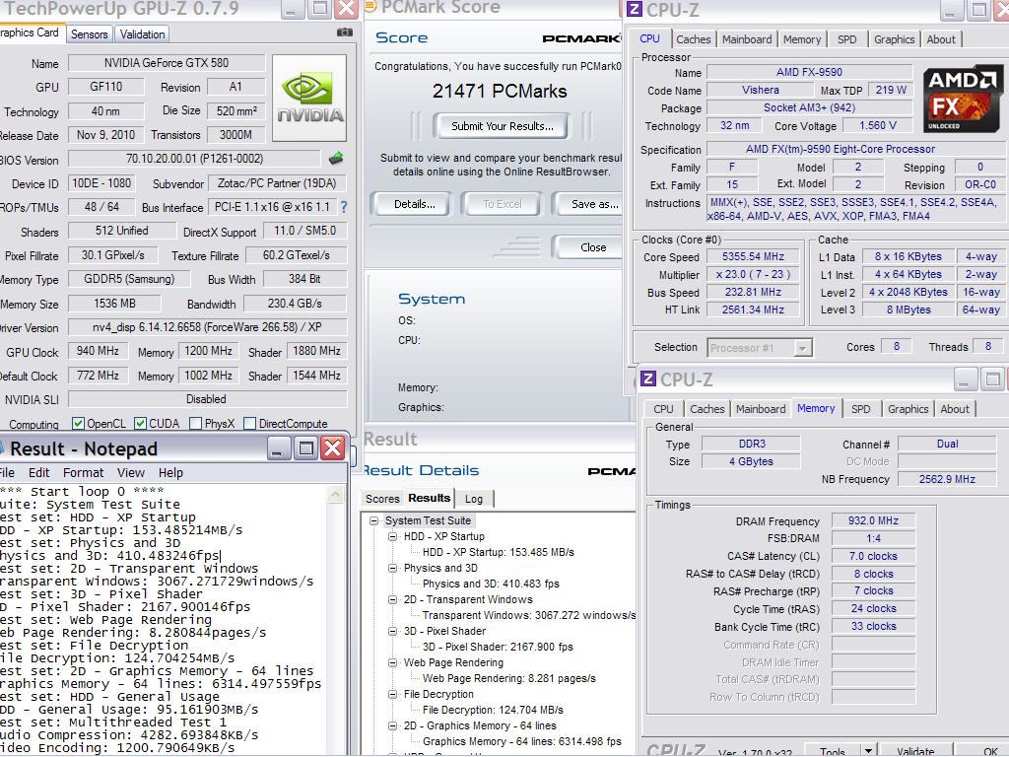The width and height of the screenshot is (1009, 757).
Task: Maximize the Result Notepad window
Action: click(306, 448)
